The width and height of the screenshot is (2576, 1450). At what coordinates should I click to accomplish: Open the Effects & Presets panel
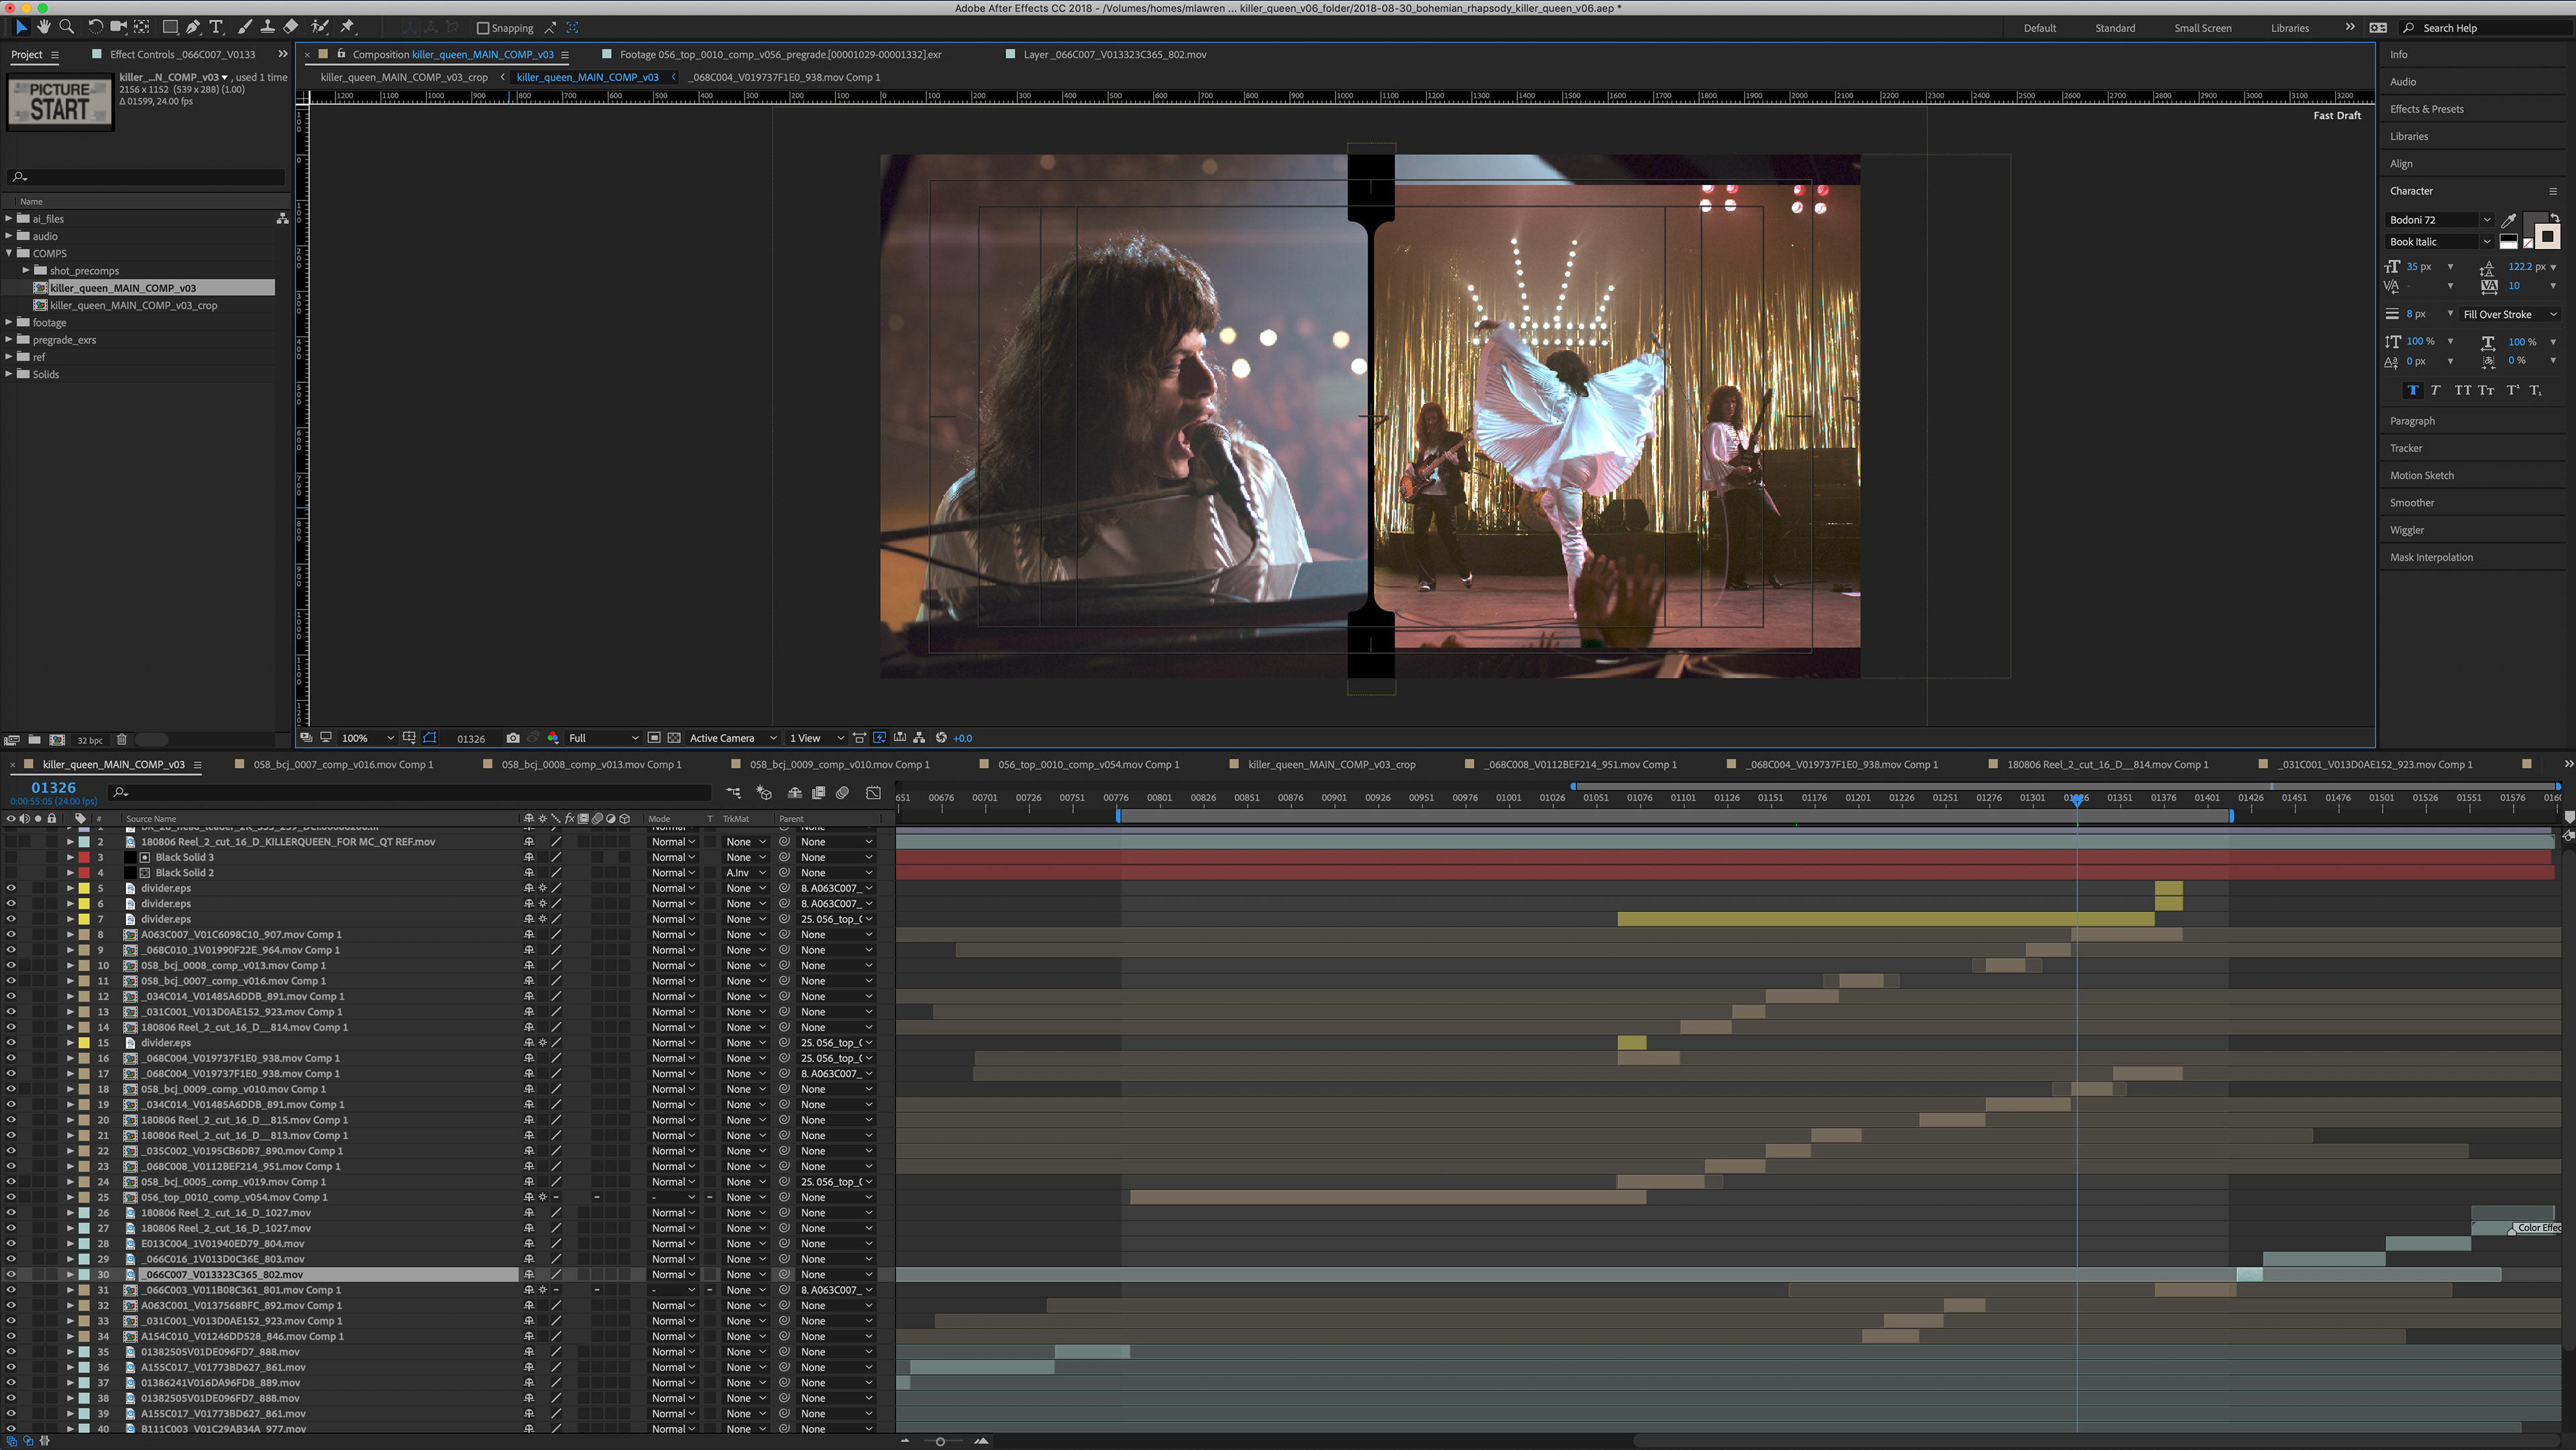pyautogui.click(x=2427, y=109)
